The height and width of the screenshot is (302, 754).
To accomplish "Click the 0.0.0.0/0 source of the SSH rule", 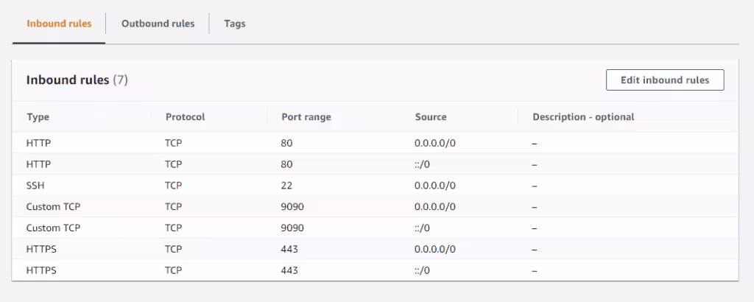I will 435,186.
